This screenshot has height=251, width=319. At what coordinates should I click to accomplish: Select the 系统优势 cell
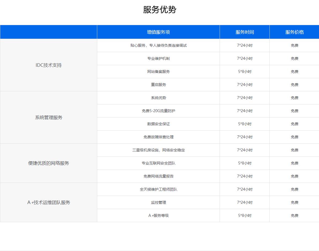158,98
